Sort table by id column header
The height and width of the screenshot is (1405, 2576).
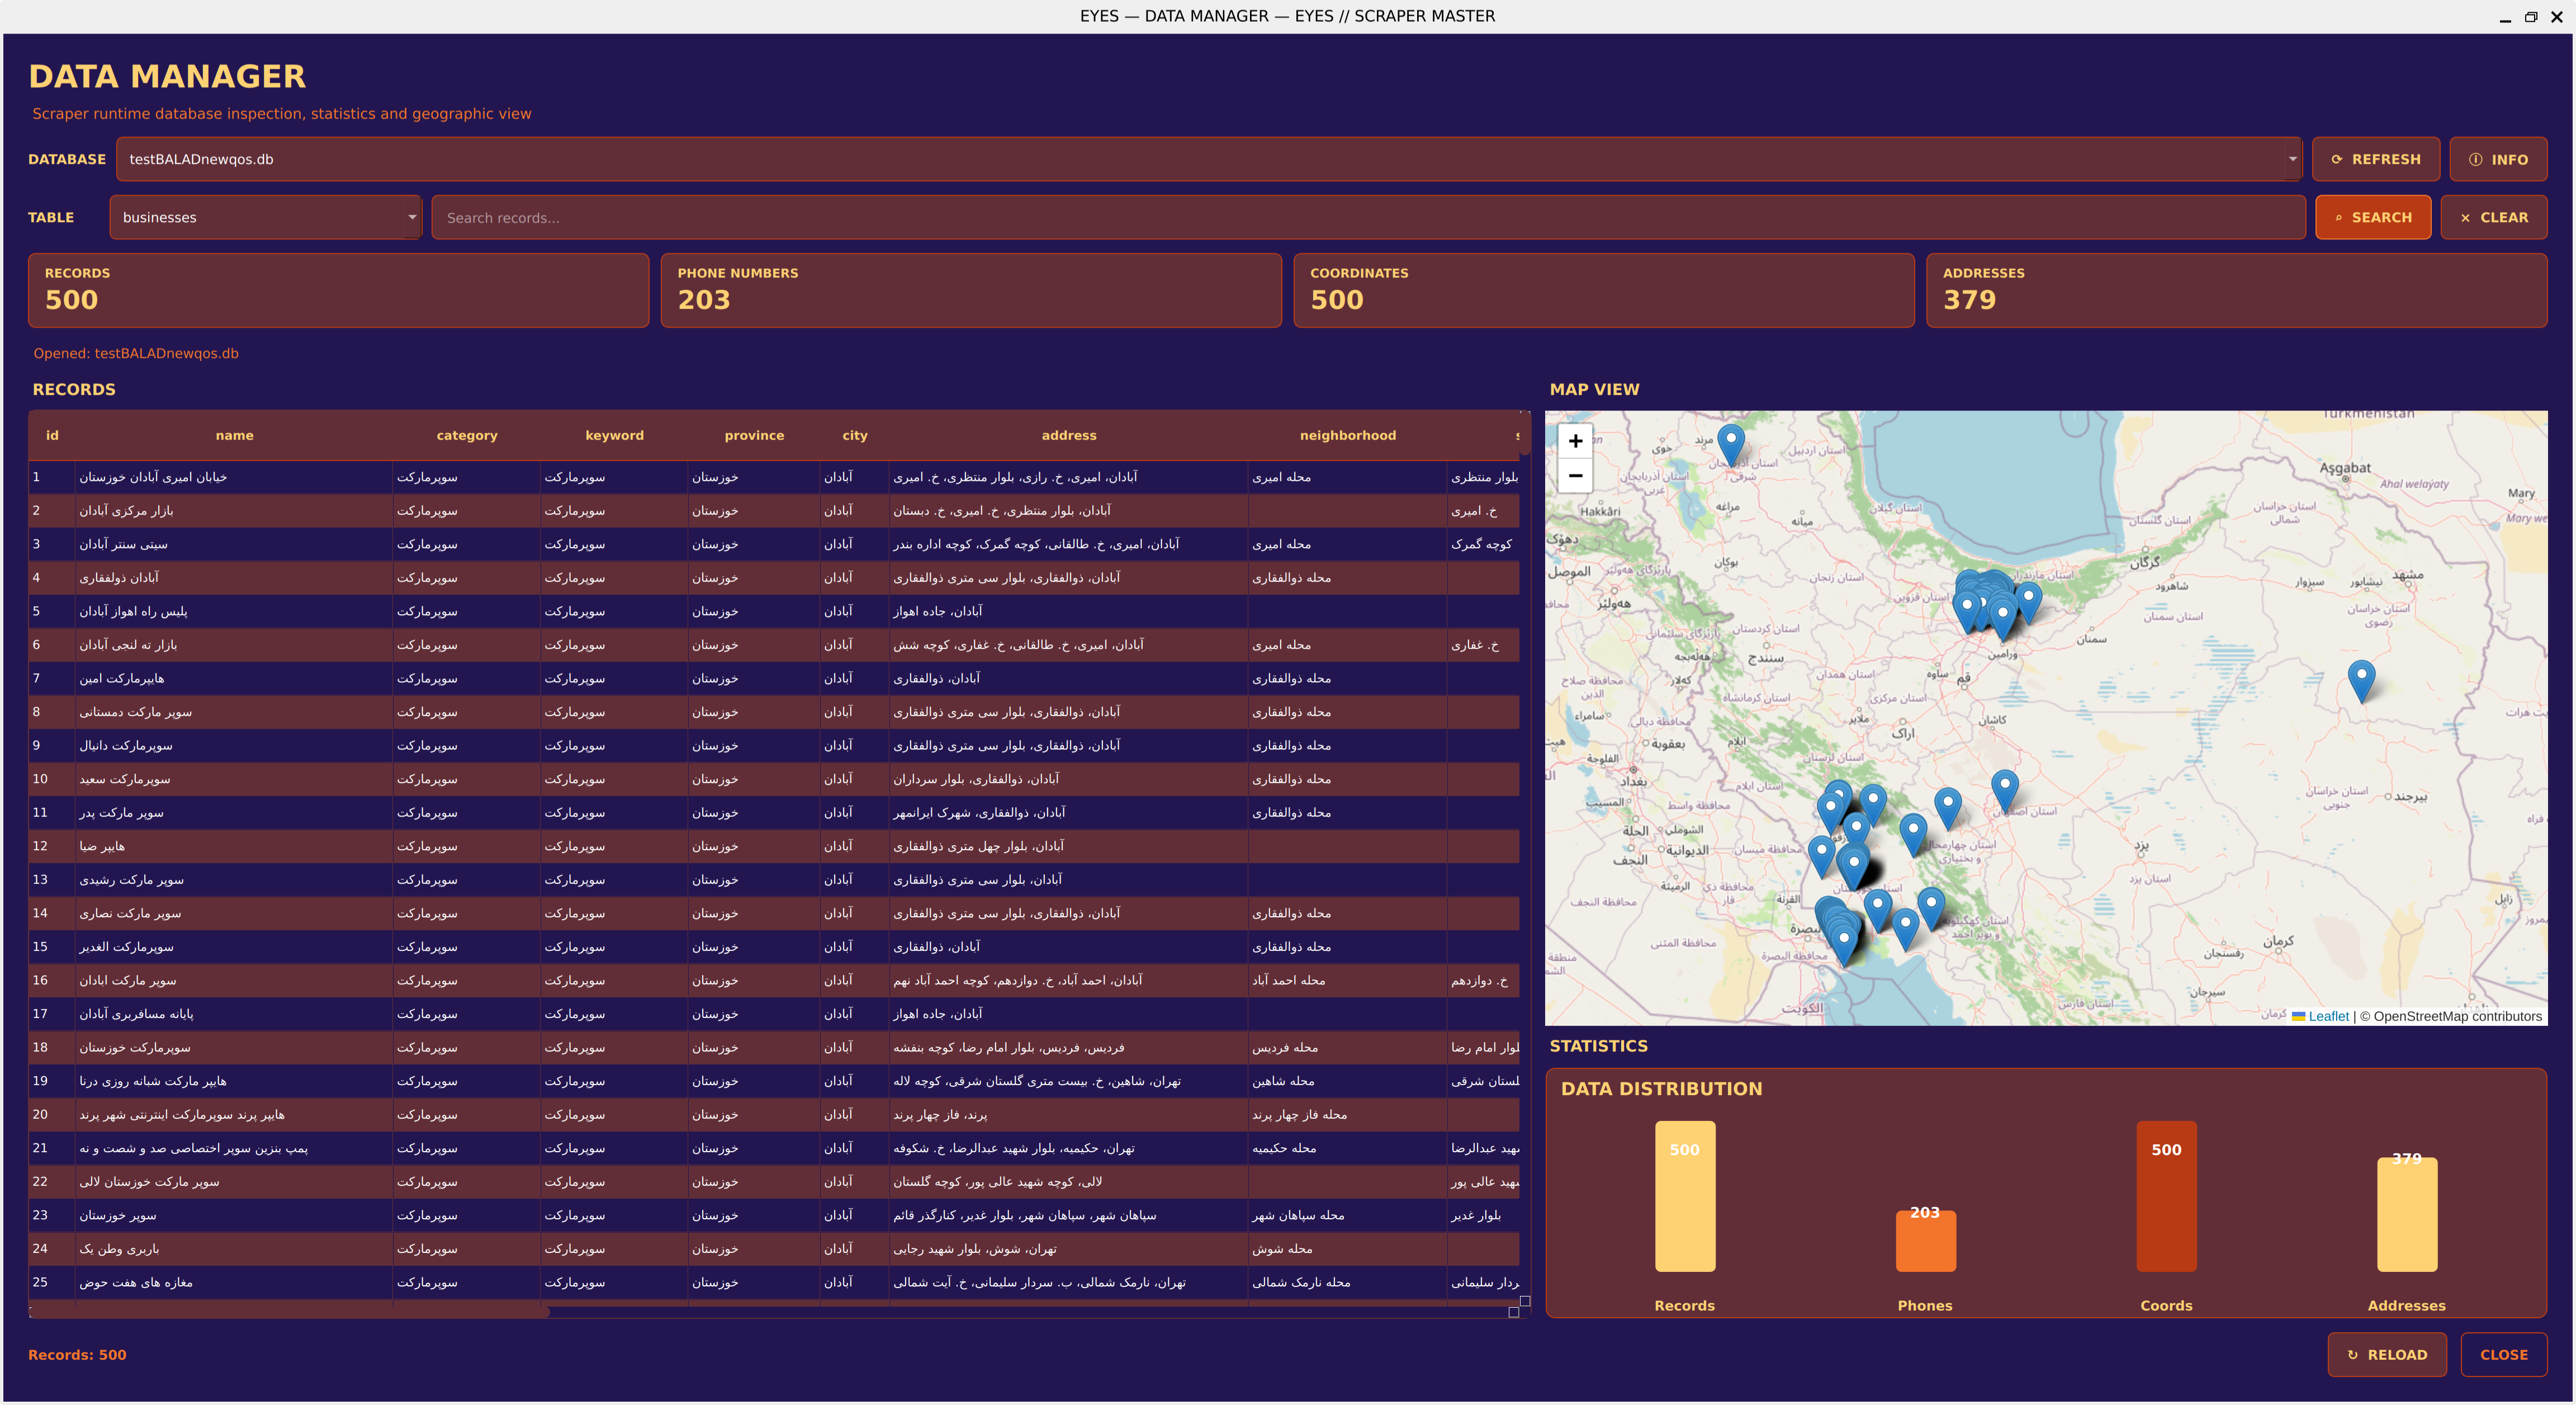pos(52,435)
